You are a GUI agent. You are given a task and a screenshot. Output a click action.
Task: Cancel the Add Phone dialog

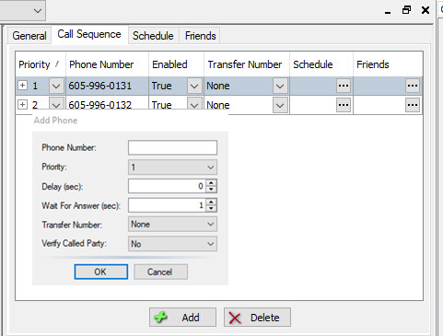[x=160, y=272]
